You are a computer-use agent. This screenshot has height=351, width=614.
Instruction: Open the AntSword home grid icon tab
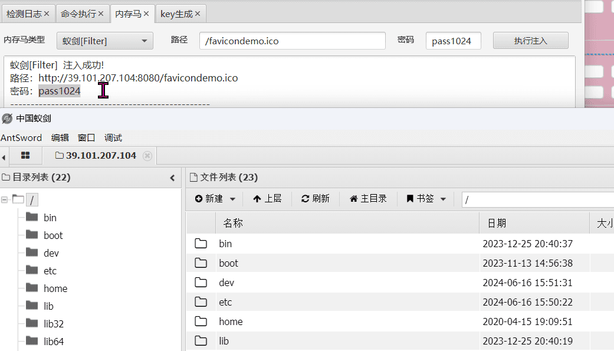(x=25, y=156)
